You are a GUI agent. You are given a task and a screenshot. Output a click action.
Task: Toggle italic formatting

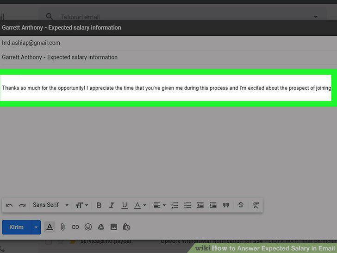112,205
